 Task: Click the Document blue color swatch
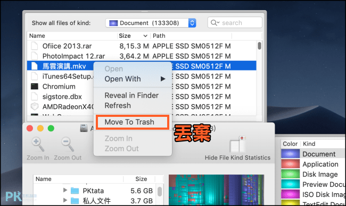[290, 154]
